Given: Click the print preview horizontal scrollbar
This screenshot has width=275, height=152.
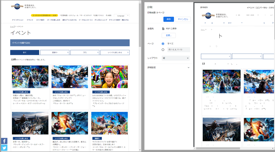Looking at the screenshot, I should click(x=218, y=148).
